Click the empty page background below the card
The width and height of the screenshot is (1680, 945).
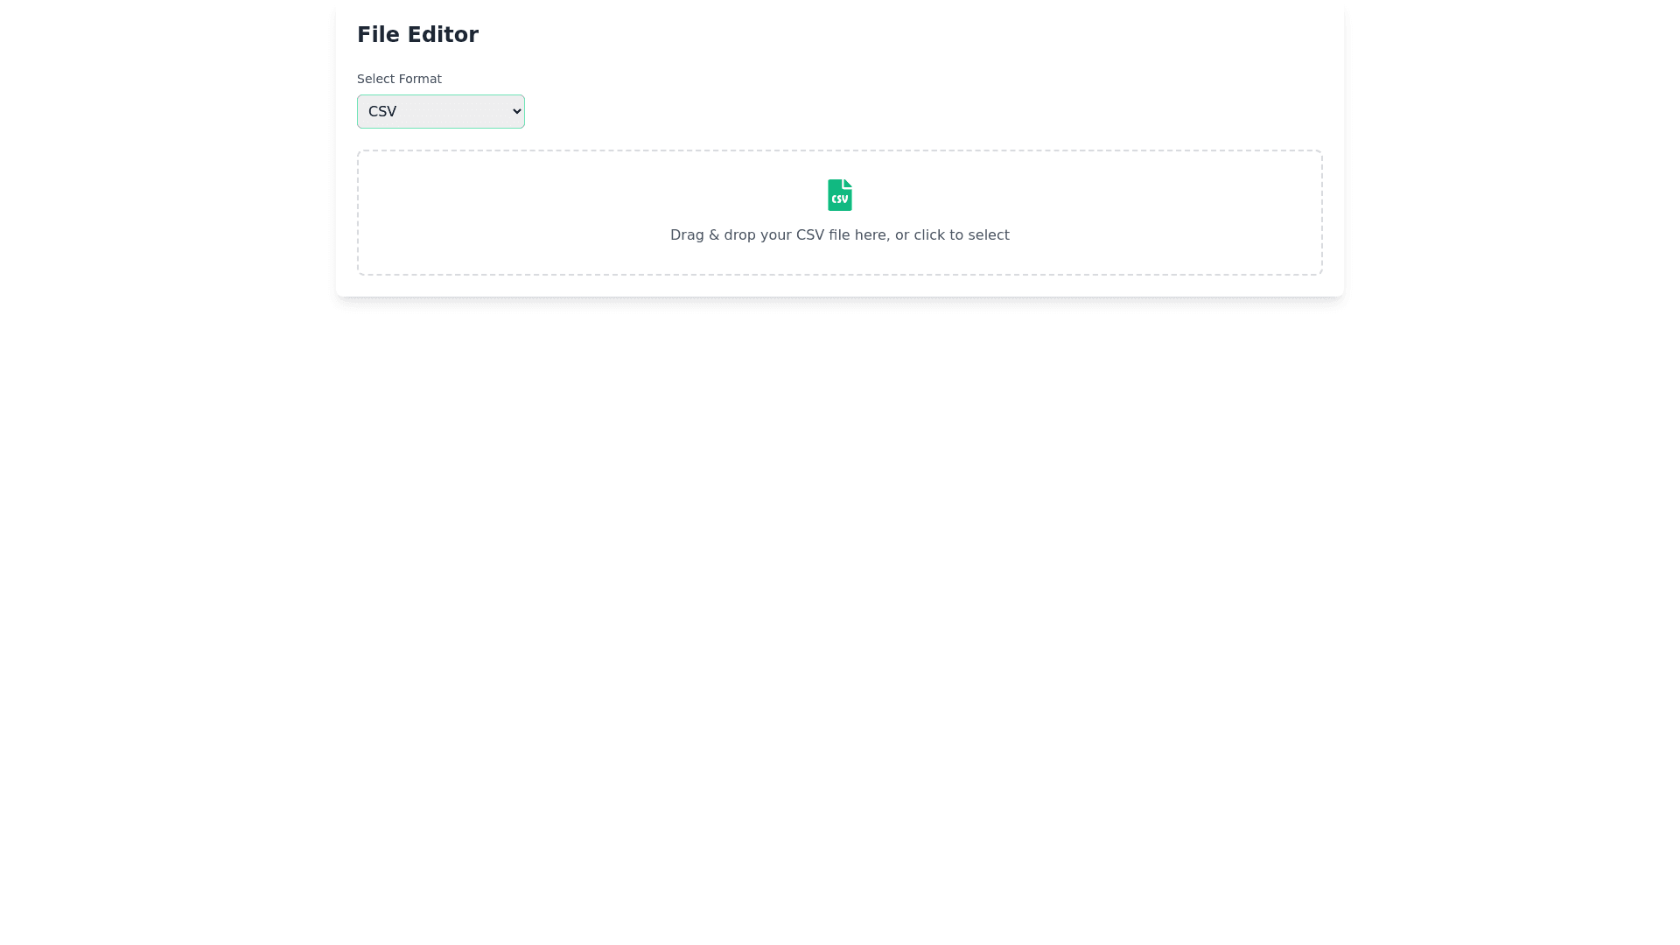(839, 612)
